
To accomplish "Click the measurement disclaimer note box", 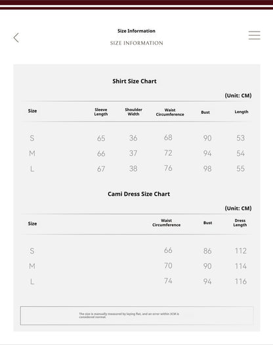I will click(x=136, y=315).
